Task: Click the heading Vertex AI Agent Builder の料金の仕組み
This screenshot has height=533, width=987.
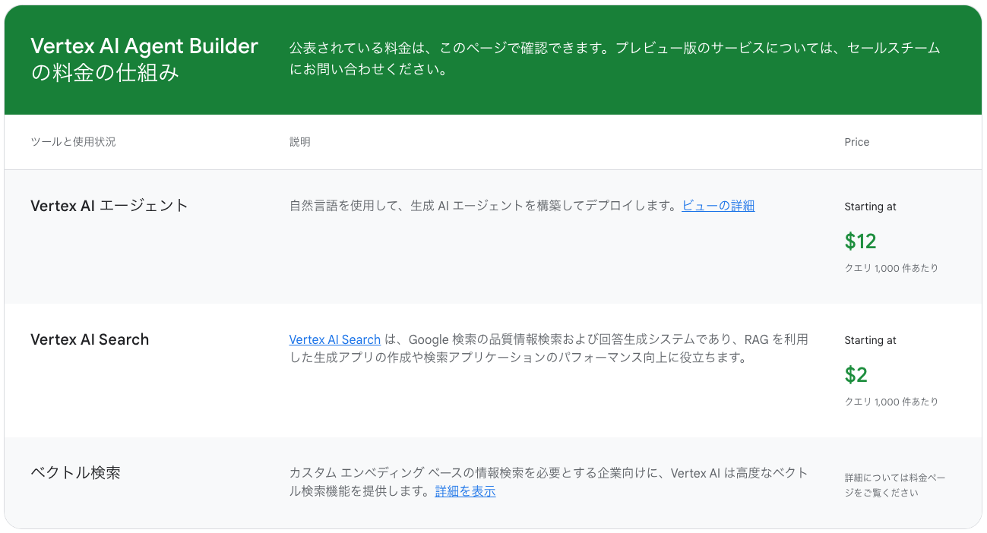Action: click(144, 60)
